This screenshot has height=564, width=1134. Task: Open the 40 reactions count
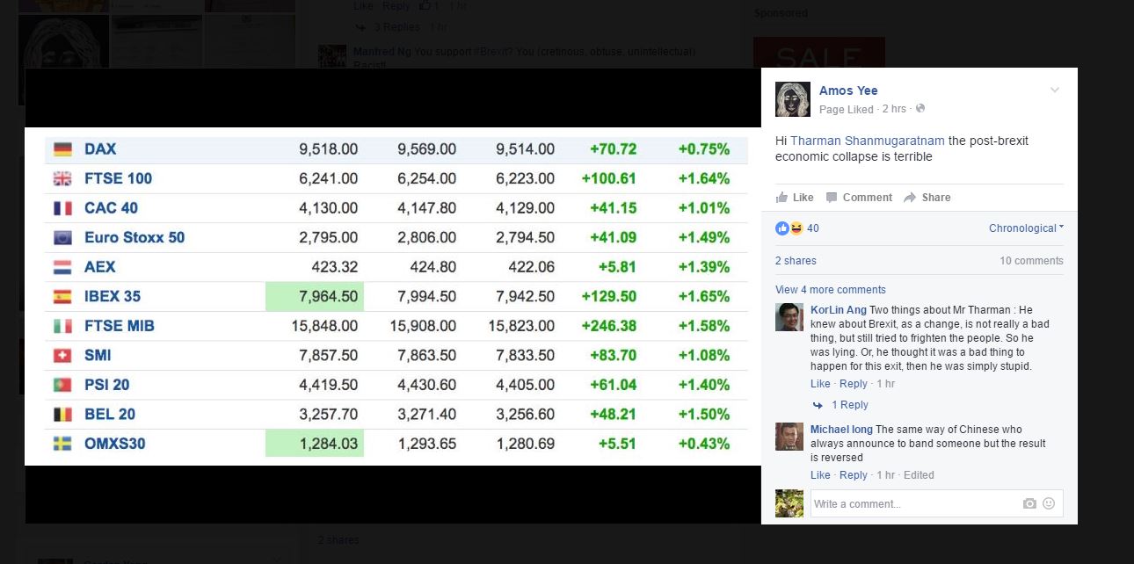point(813,228)
